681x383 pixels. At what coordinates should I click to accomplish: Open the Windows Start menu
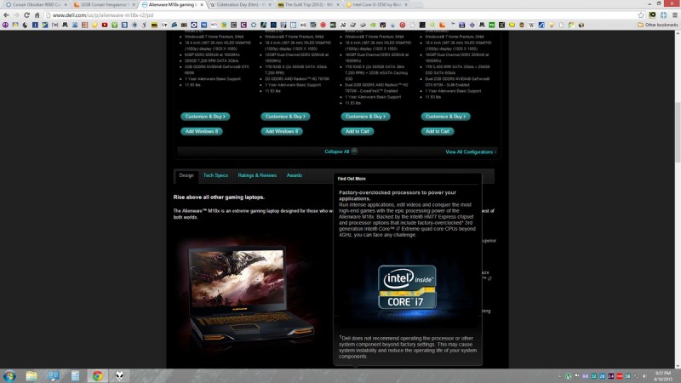[9, 375]
